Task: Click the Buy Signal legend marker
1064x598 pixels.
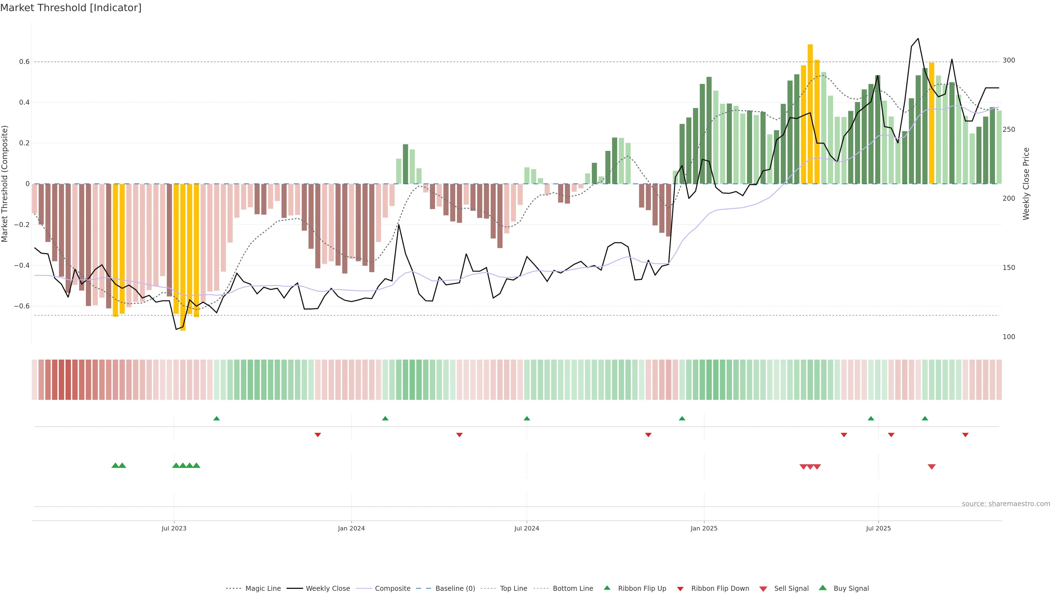Action: pyautogui.click(x=823, y=588)
